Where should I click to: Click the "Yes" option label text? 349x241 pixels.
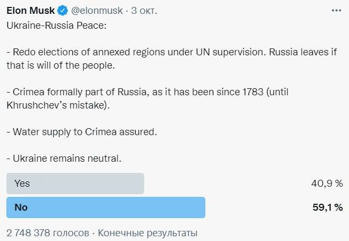coord(22,184)
